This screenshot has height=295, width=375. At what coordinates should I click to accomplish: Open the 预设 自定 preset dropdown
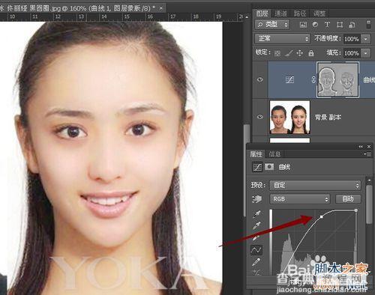(315, 186)
